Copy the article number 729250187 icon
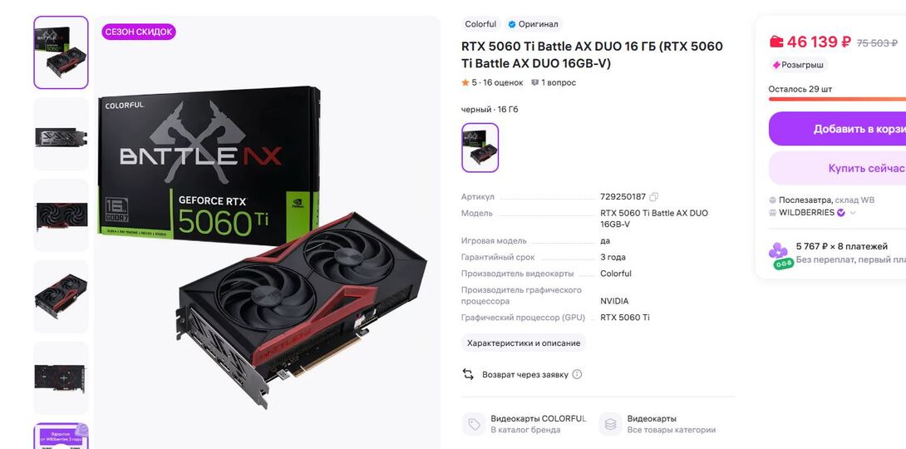 click(x=653, y=197)
